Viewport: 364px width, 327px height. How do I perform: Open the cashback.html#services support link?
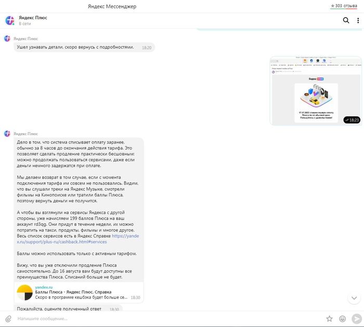point(78,239)
